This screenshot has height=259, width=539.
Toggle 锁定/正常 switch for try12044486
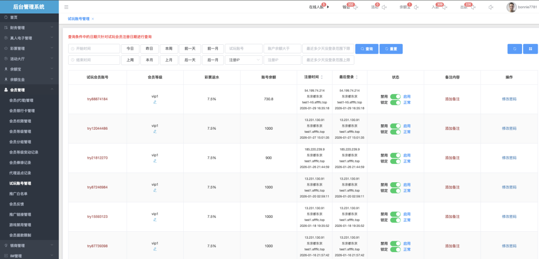click(395, 132)
